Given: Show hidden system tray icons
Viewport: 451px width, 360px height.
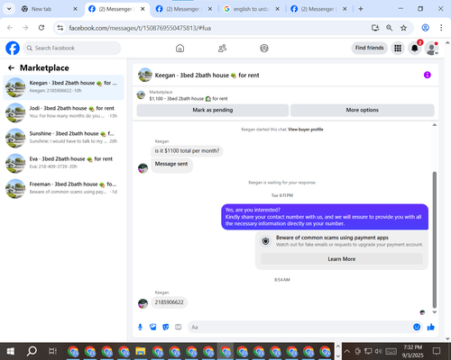Looking at the screenshot, I should (347, 351).
